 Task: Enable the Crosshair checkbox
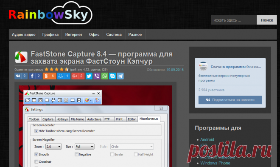tap(36, 161)
